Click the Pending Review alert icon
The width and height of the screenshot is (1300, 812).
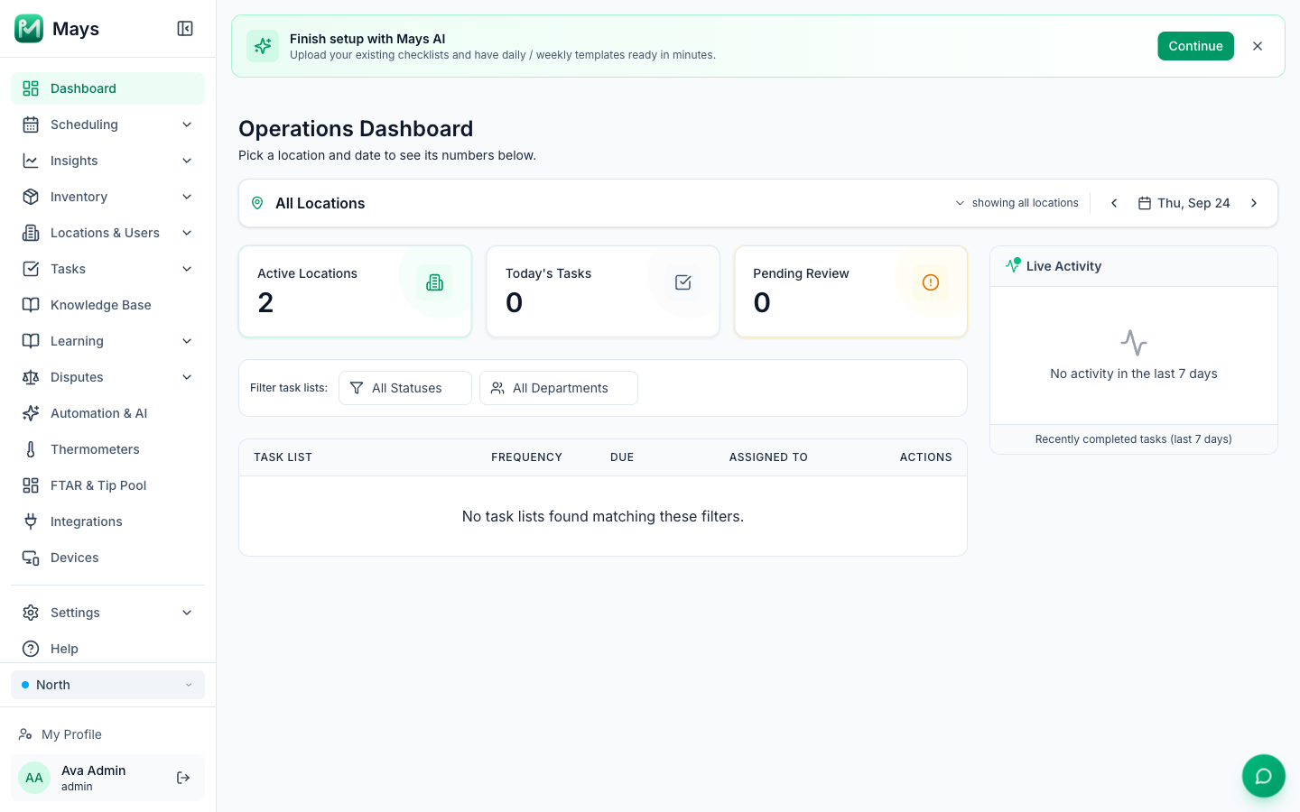coord(931,282)
